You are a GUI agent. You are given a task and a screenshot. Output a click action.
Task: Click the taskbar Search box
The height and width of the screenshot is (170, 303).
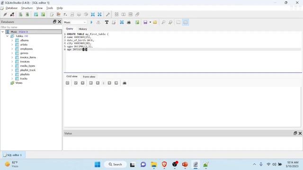coord(116,164)
